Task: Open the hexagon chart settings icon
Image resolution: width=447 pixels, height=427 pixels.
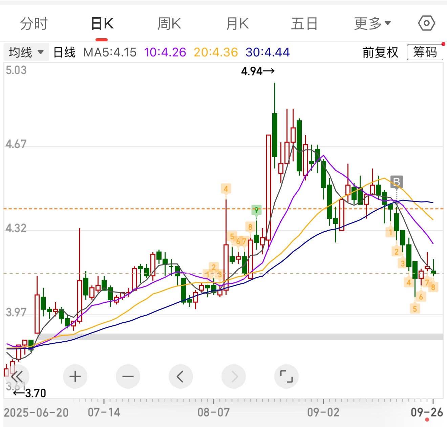Action: [426, 23]
